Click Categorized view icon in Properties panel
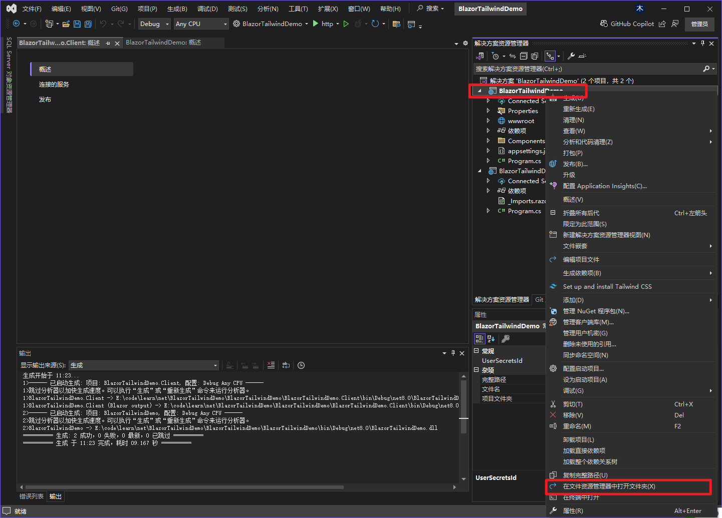The height and width of the screenshot is (518, 722). point(479,339)
